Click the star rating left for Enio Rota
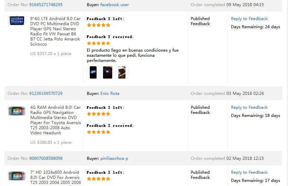The image size is (288, 186). pos(99,114)
